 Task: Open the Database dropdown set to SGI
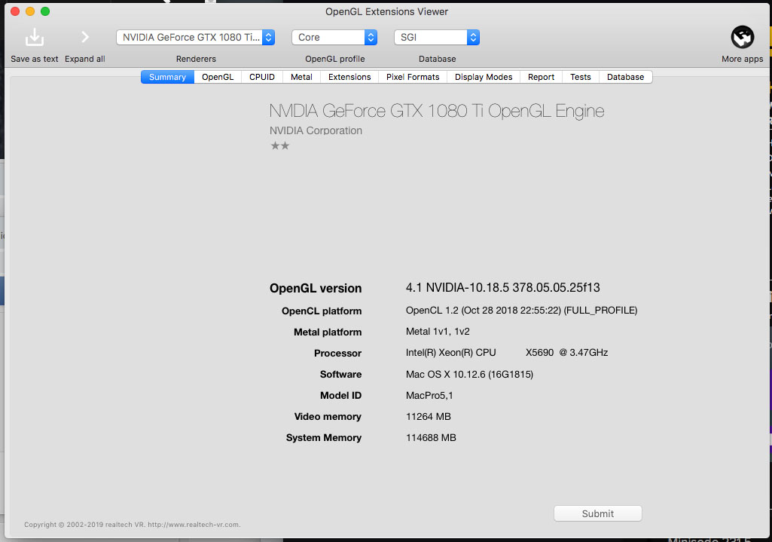click(437, 38)
